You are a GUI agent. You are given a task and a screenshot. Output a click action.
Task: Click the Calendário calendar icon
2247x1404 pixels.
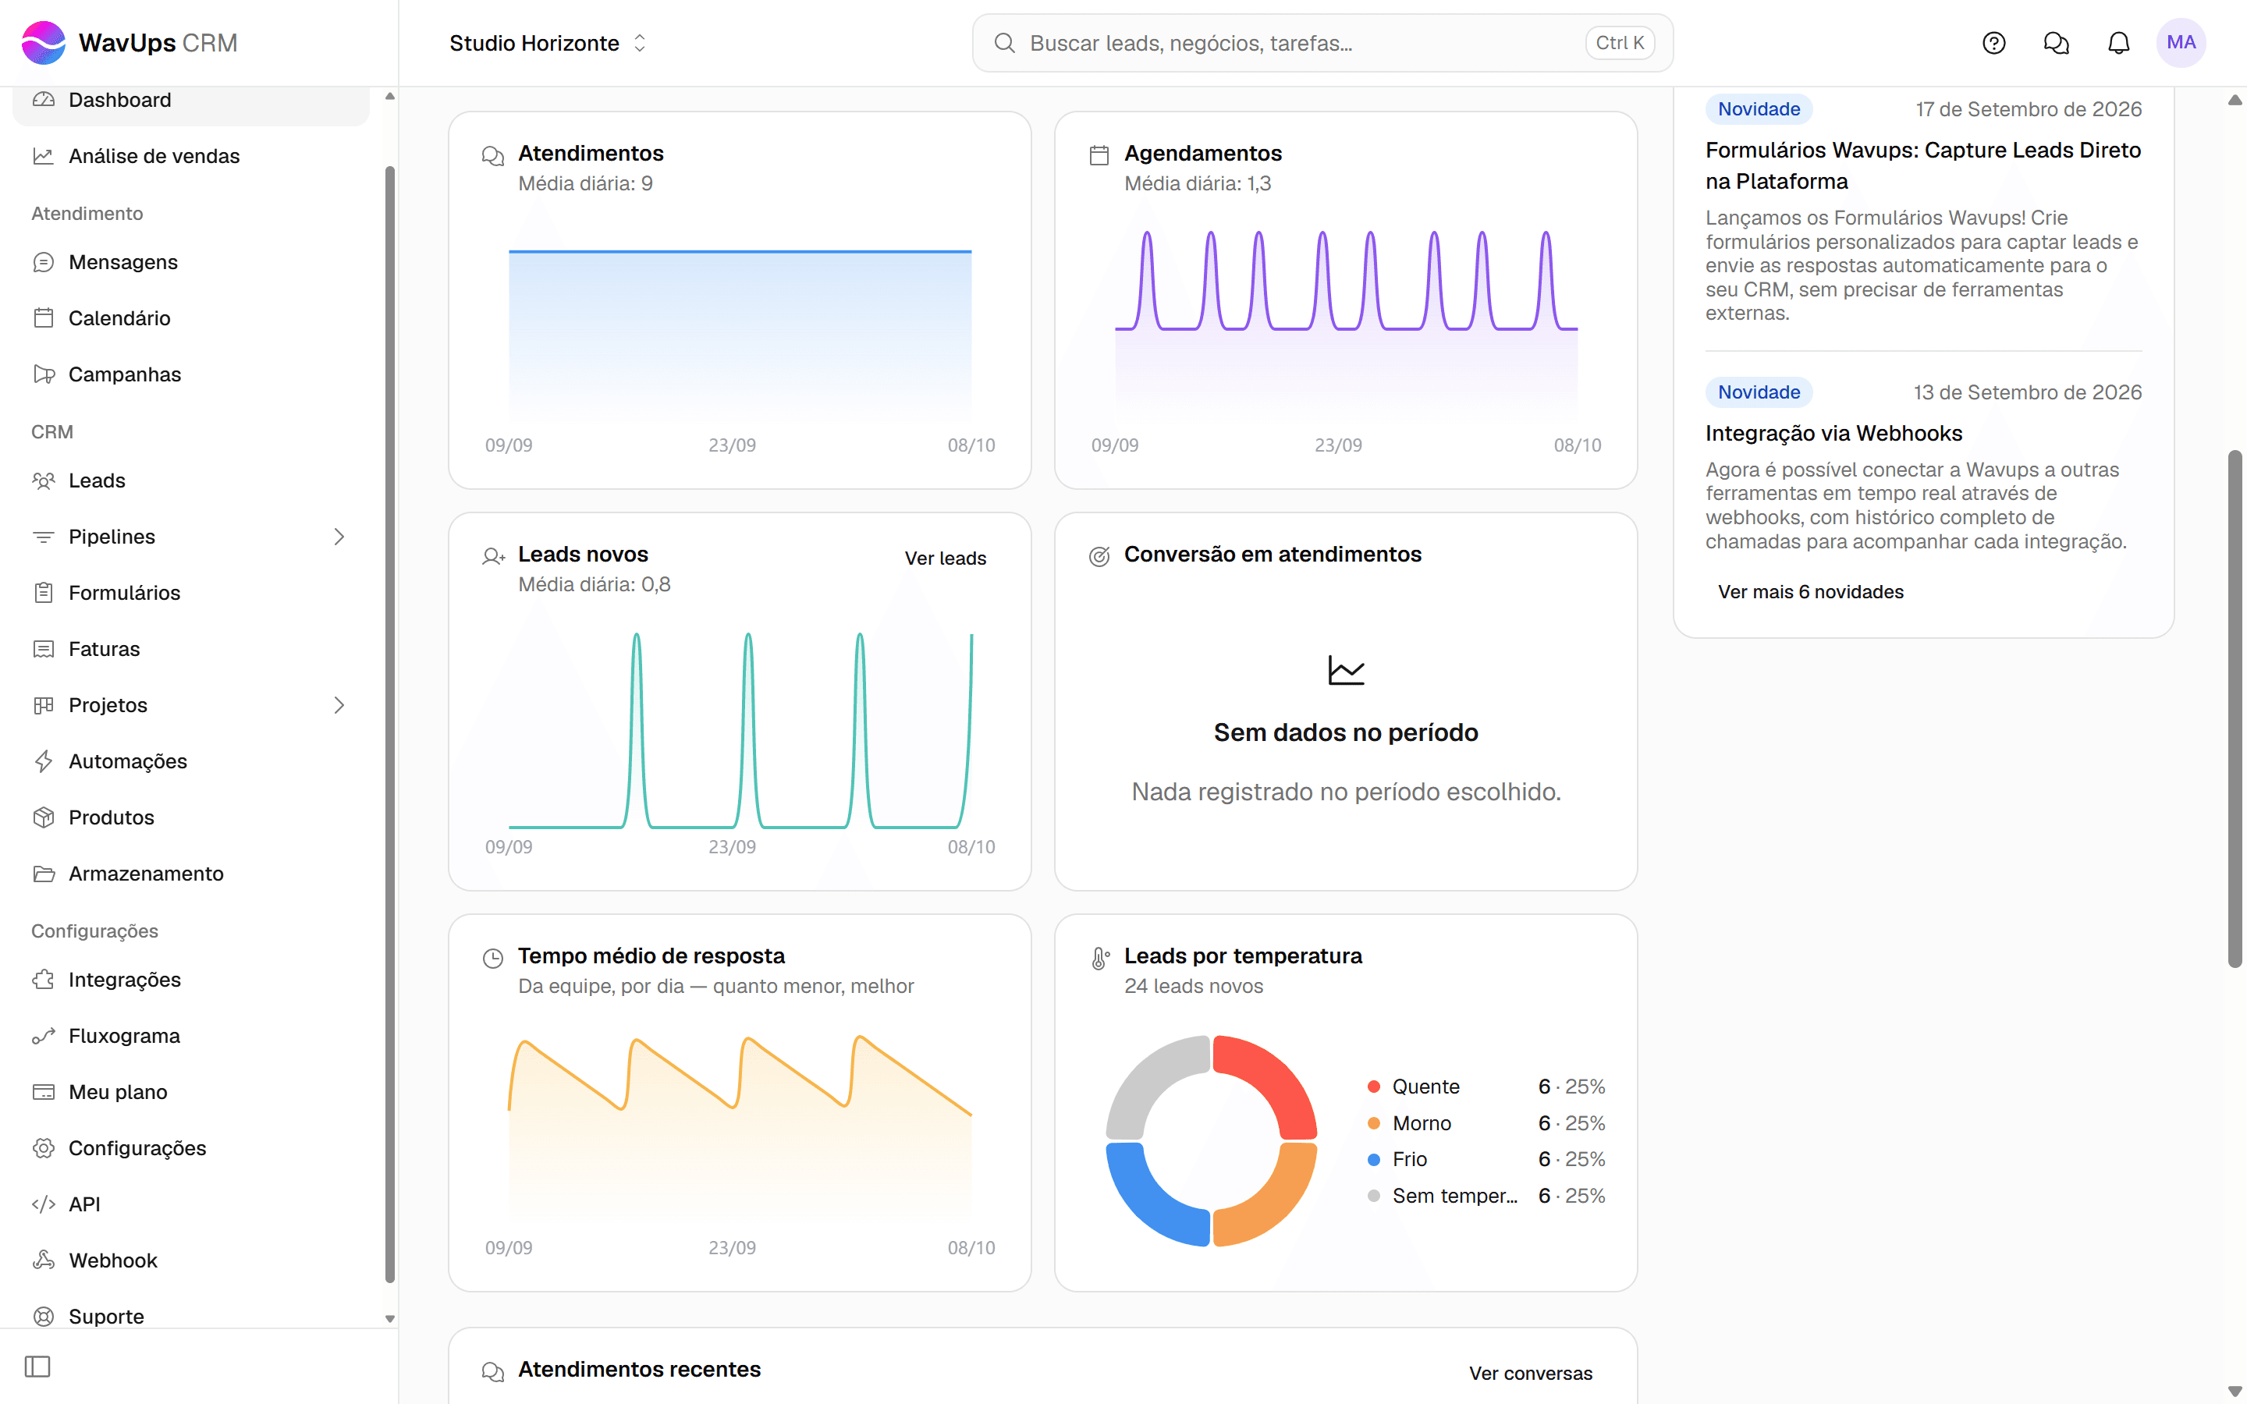click(43, 317)
